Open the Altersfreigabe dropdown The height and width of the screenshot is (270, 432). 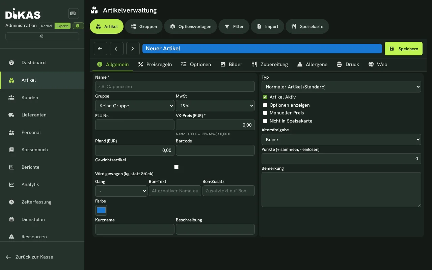coord(341,139)
